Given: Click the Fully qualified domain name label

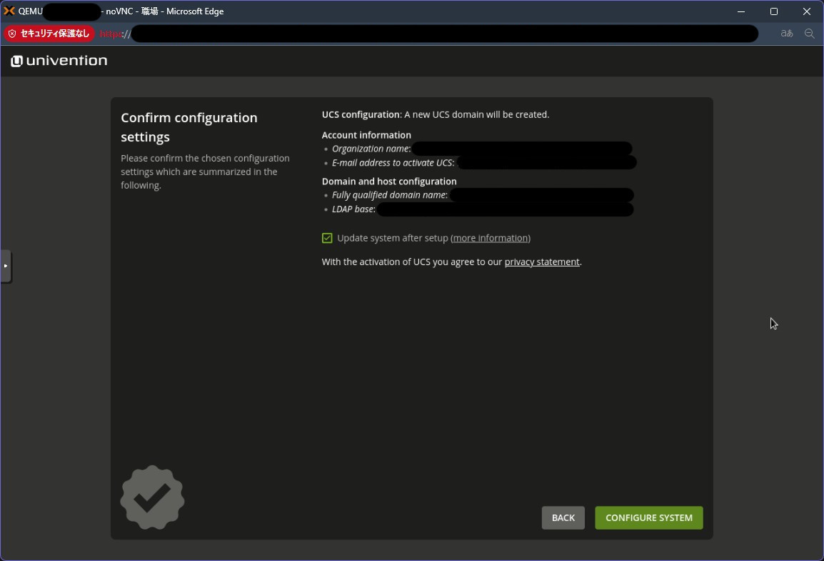Looking at the screenshot, I should tap(389, 195).
